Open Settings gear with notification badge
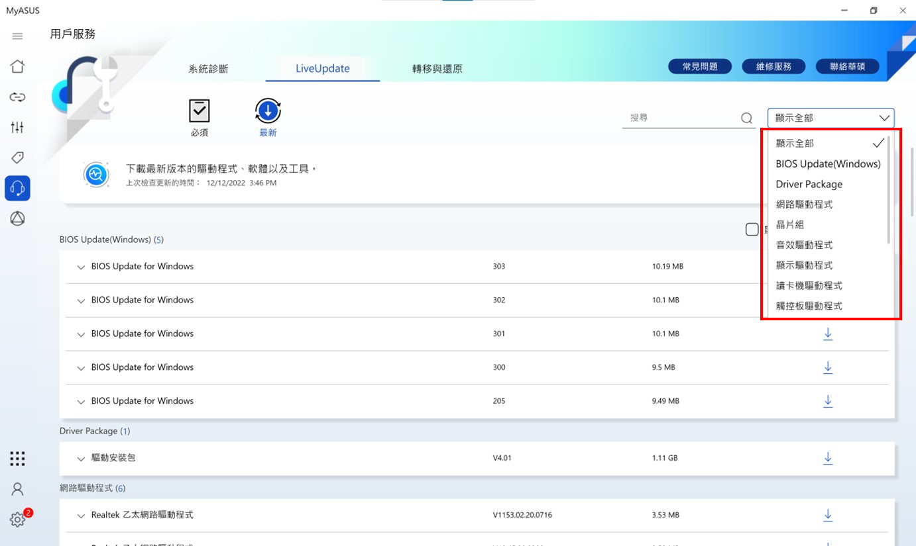This screenshot has height=546, width=916. point(19,520)
